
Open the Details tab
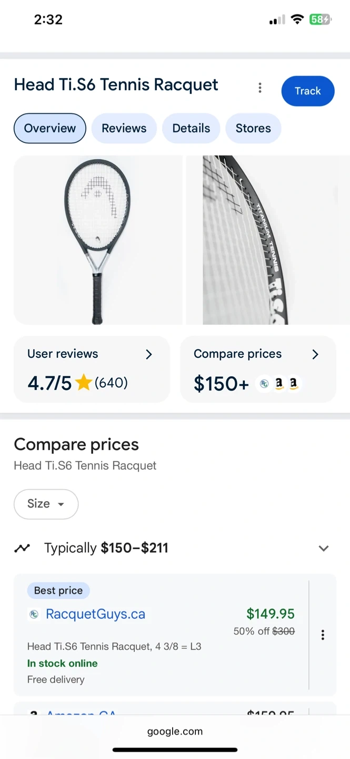pyautogui.click(x=191, y=129)
